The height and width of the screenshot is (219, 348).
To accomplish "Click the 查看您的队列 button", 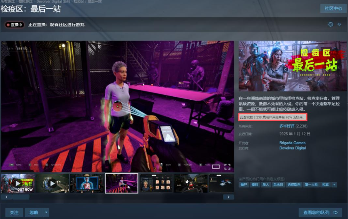I will click(320, 213).
